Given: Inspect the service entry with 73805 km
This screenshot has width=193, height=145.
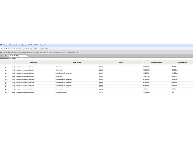Looking at the screenshot, I should (5, 80).
